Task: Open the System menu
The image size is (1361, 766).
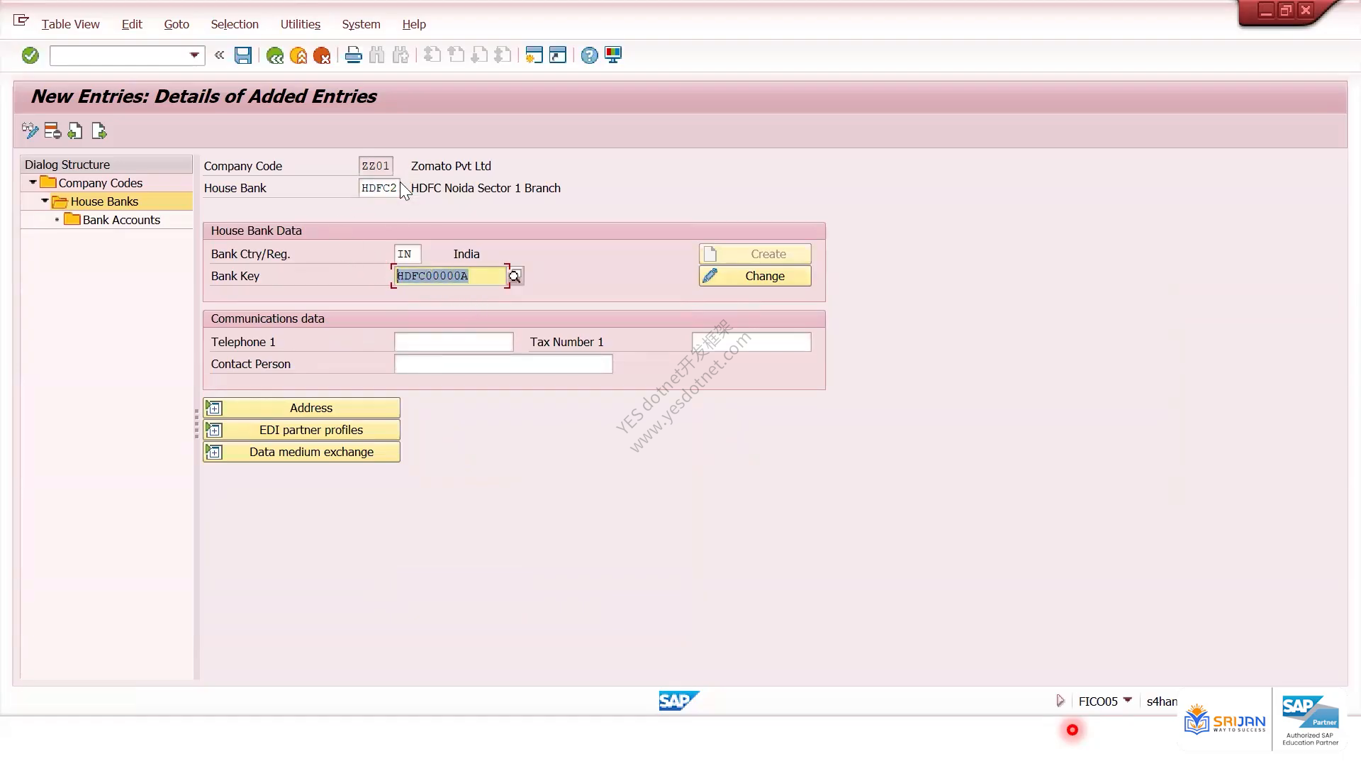Action: point(362,24)
